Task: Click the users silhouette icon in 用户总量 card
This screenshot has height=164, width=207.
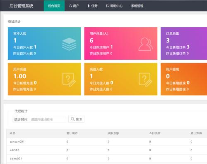Action: point(145,44)
